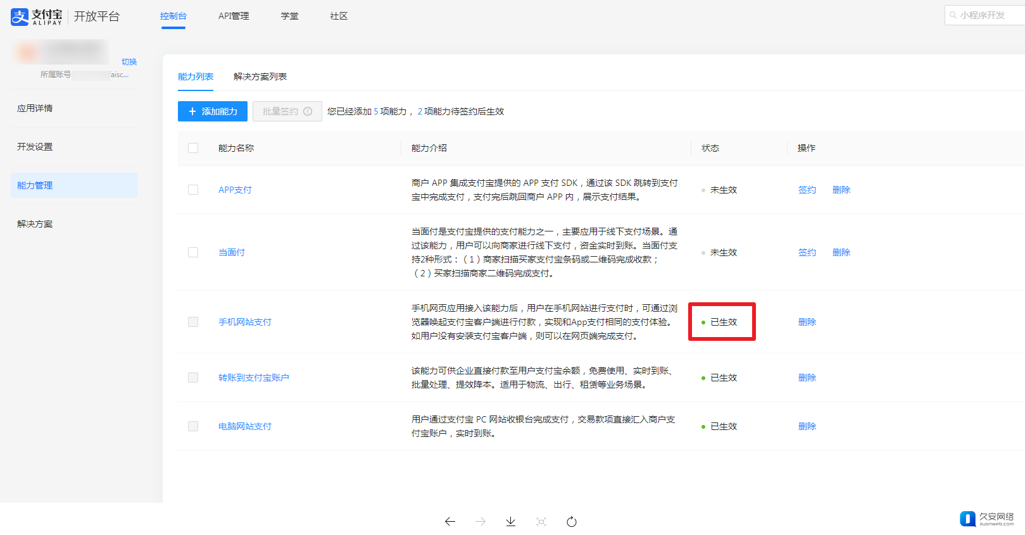
Task: Open the API管理 top menu
Action: (234, 16)
